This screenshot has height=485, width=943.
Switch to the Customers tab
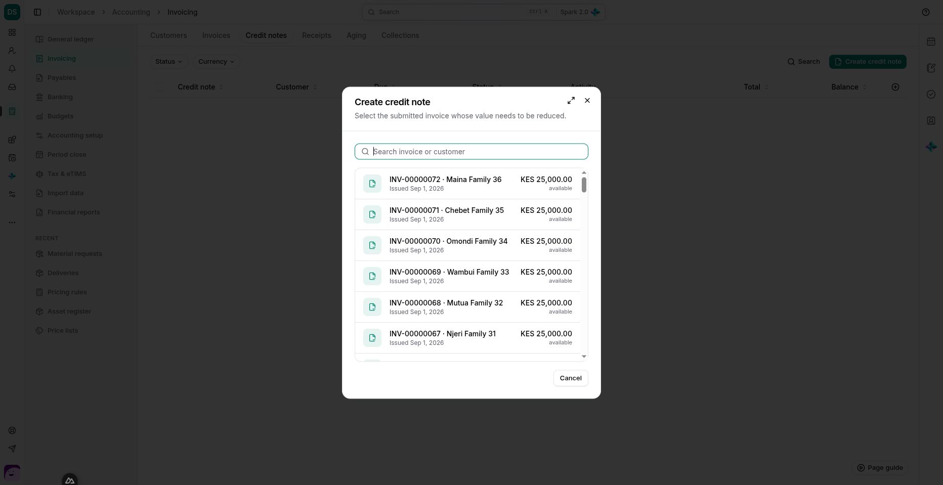point(168,35)
